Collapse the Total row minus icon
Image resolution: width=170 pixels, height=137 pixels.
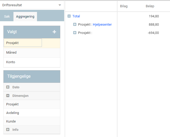(69, 16)
